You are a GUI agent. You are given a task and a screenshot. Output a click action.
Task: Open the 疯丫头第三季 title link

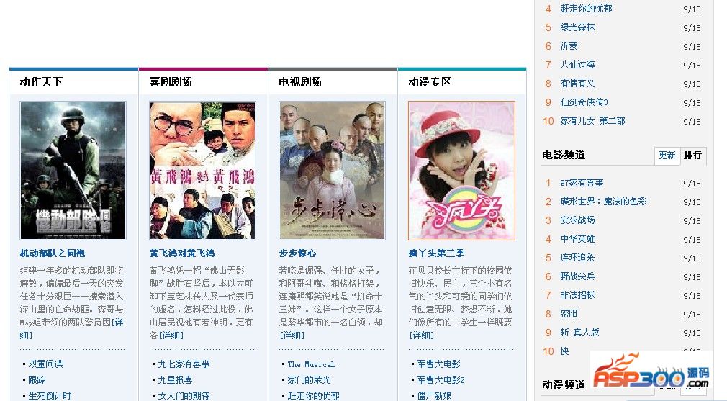pos(436,253)
